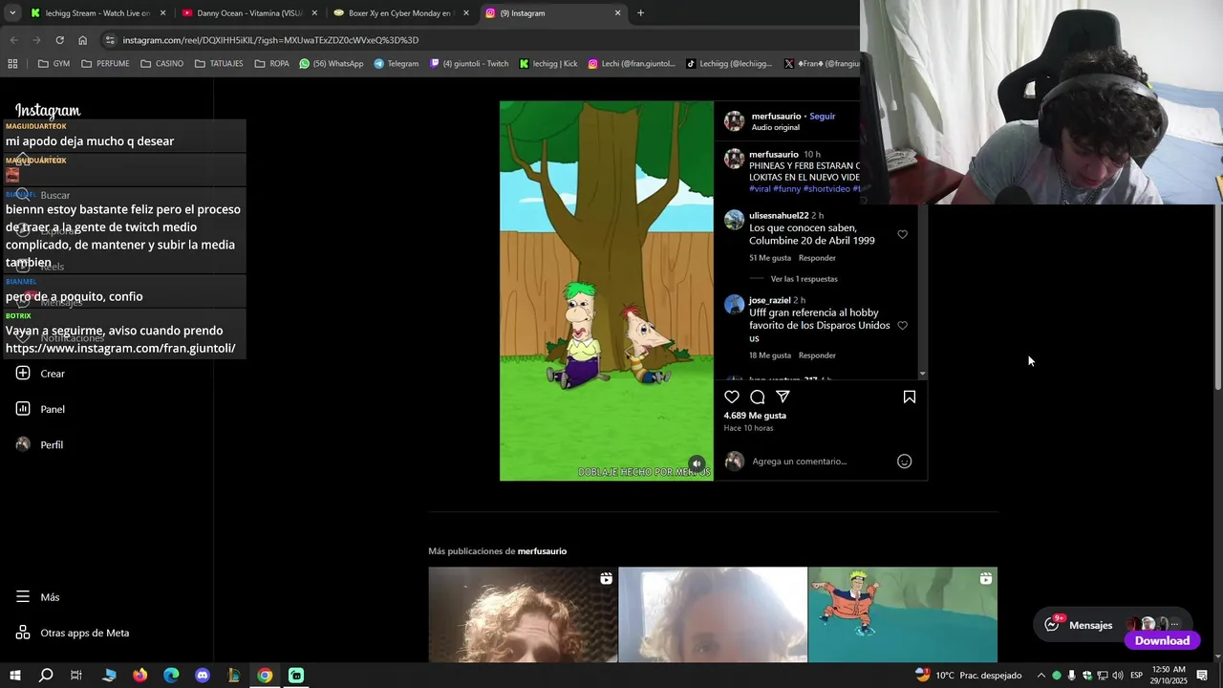Image resolution: width=1223 pixels, height=688 pixels.
Task: Click Responder under jose_raziel's comment
Action: (817, 355)
